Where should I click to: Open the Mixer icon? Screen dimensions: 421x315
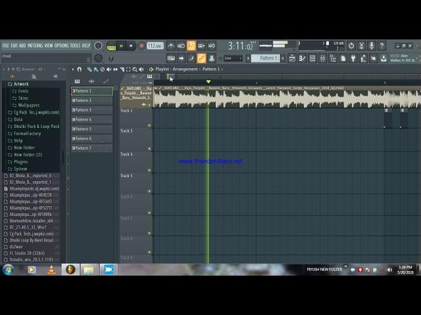[x=323, y=58]
